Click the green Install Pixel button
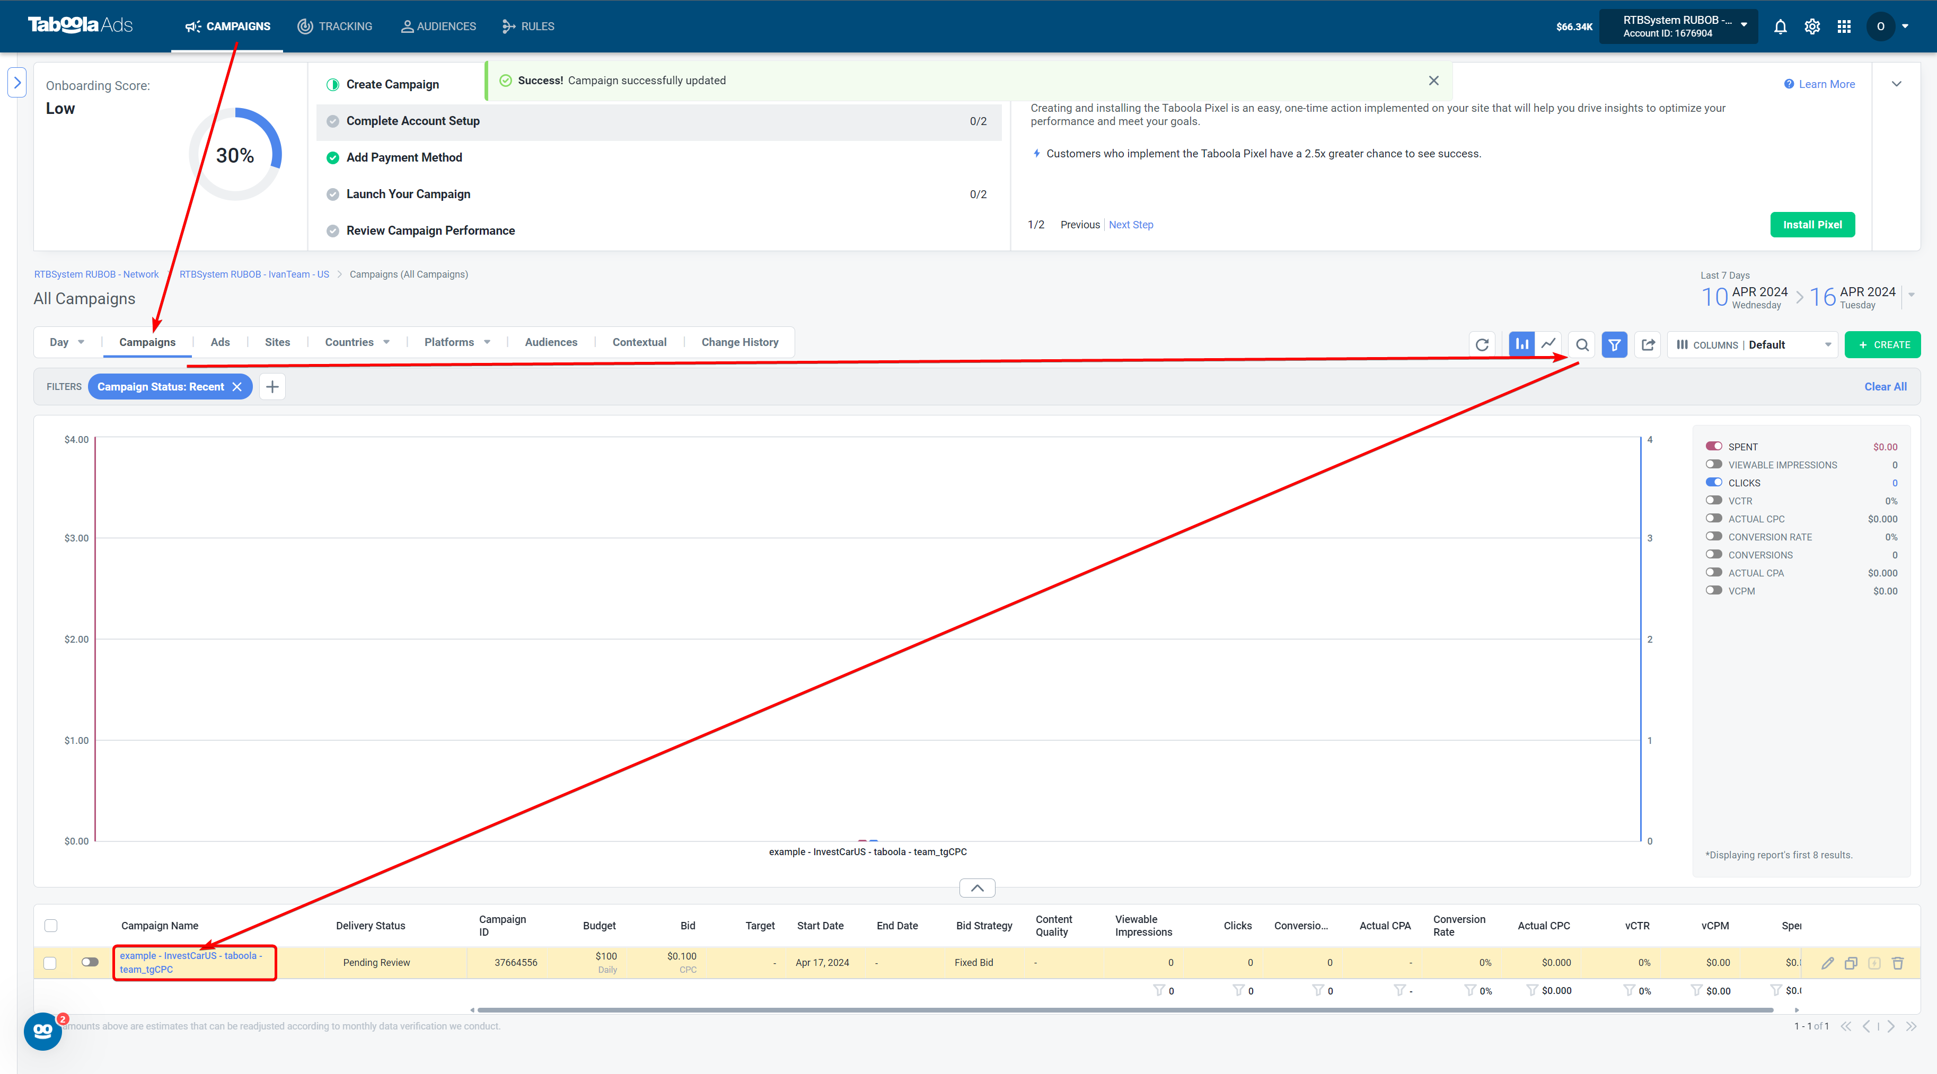This screenshot has width=1937, height=1074. (1812, 225)
